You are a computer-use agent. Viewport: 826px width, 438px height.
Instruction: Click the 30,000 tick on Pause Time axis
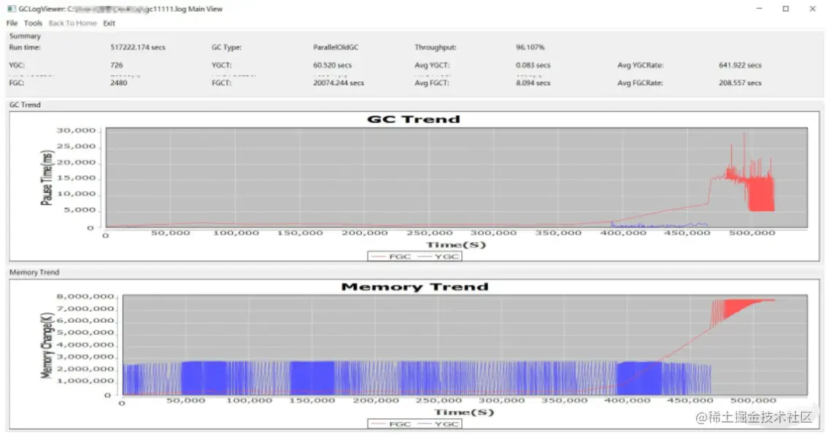pyautogui.click(x=77, y=130)
